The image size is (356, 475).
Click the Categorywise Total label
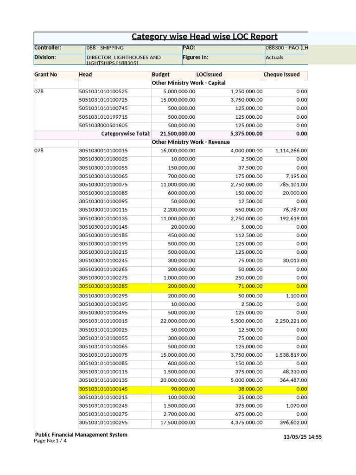click(x=126, y=134)
